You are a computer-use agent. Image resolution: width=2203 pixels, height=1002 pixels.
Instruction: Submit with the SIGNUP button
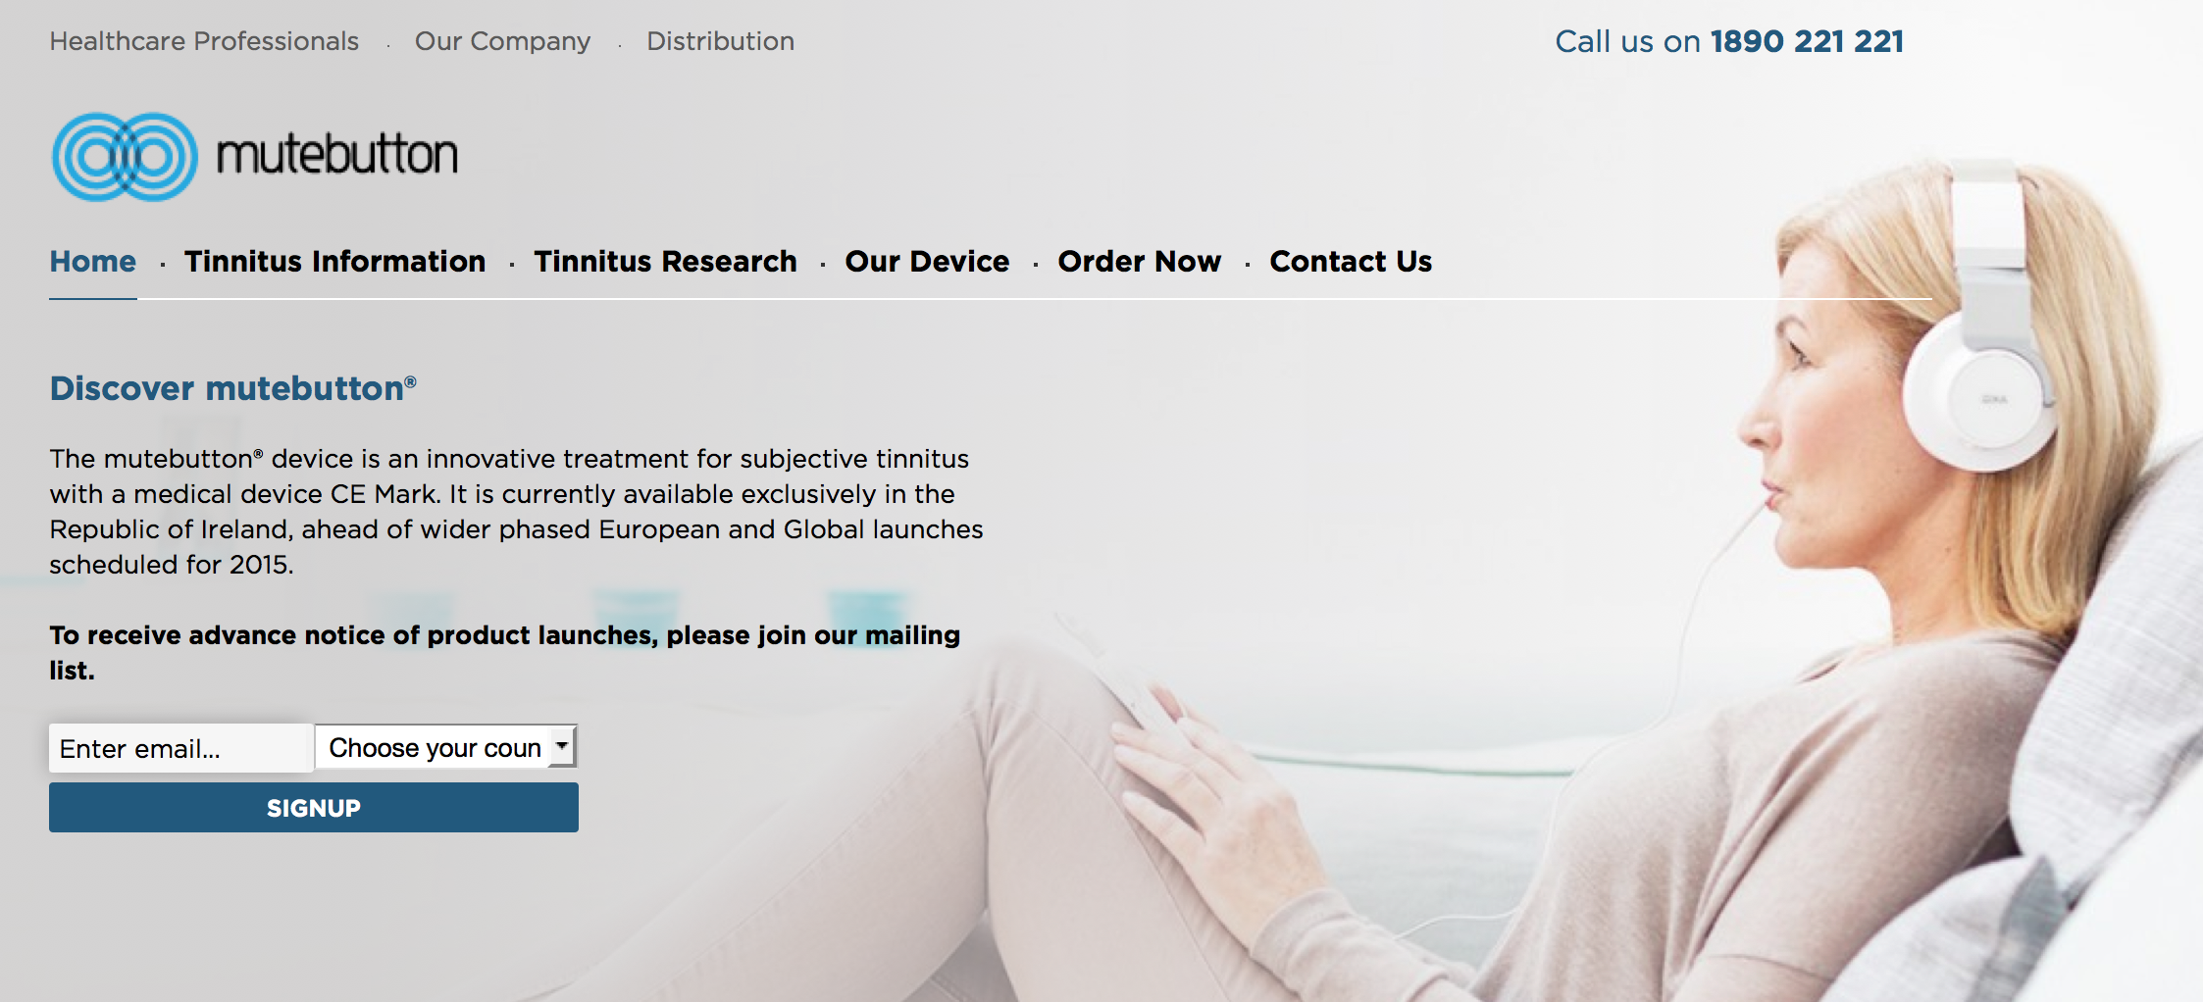tap(314, 808)
